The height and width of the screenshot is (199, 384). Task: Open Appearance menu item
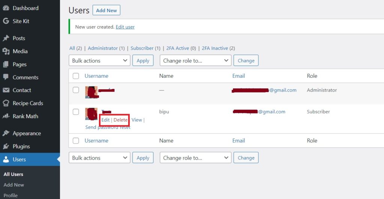point(27,133)
